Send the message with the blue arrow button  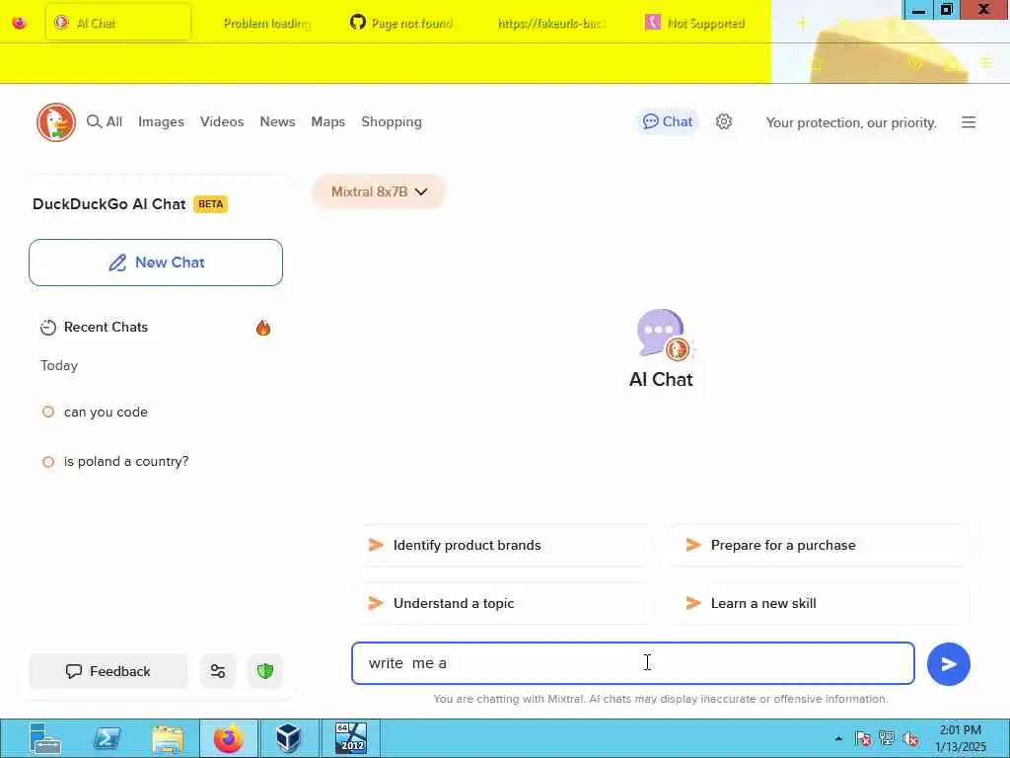pyautogui.click(x=948, y=664)
